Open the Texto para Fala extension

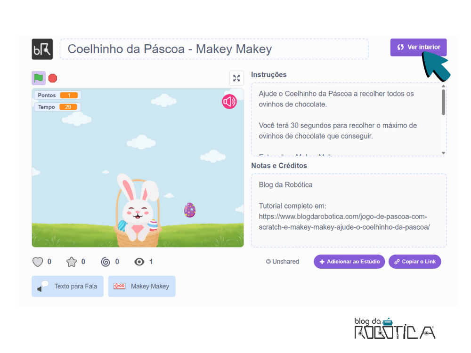[67, 286]
